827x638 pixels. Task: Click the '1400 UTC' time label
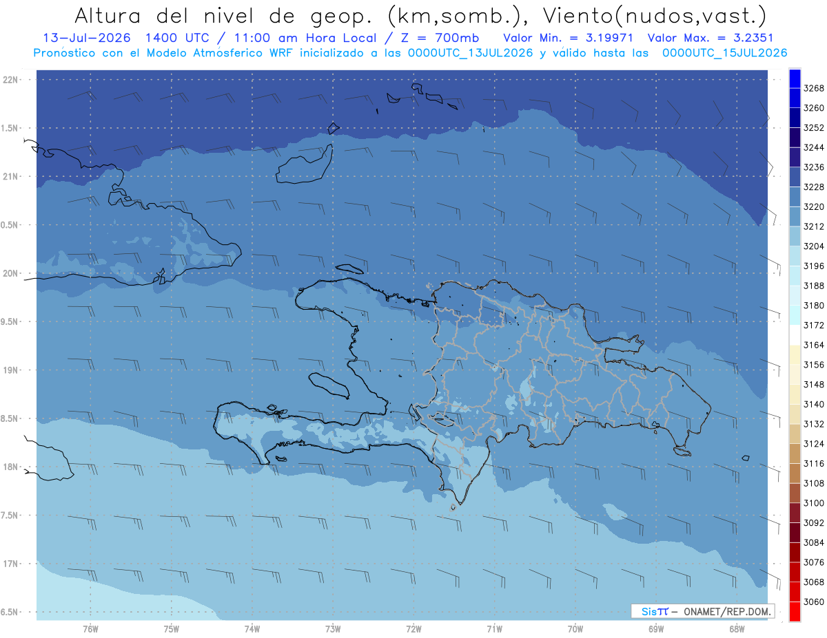coord(178,38)
